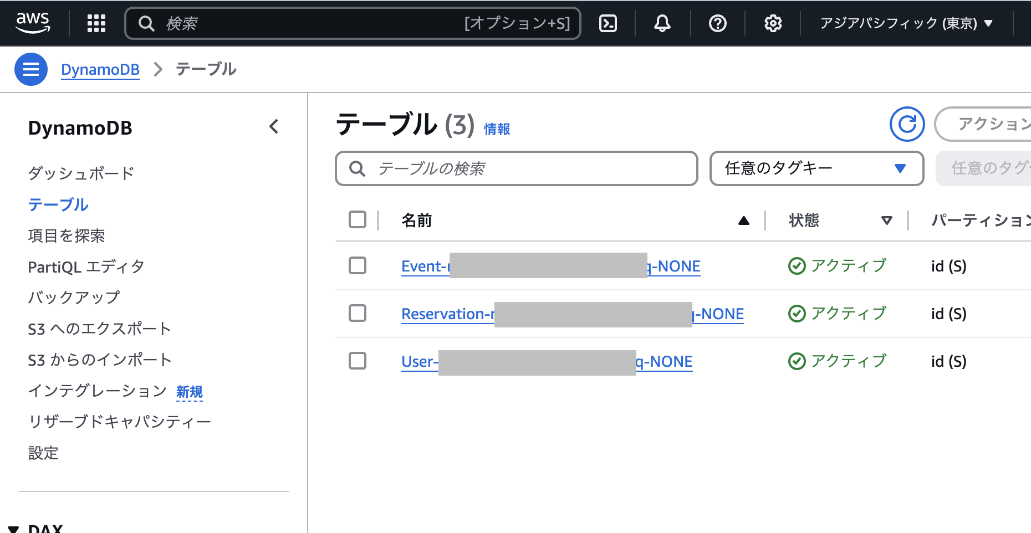1031x533 pixels.
Task: Toggle the hamburger navigation menu button
Action: pyautogui.click(x=31, y=69)
